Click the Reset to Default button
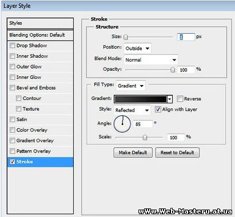 177,152
